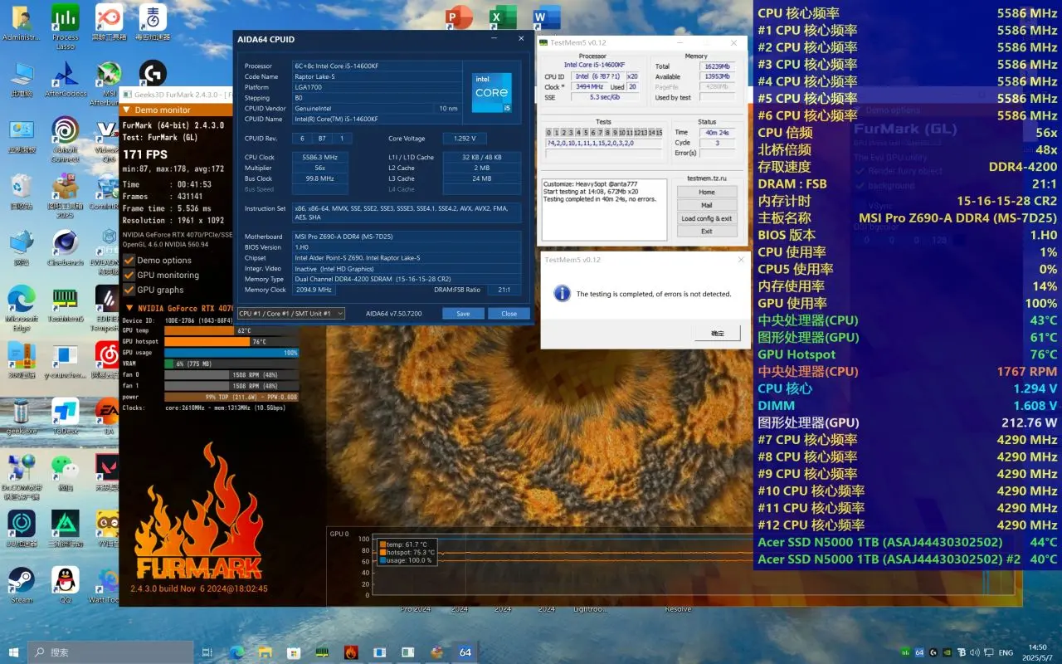This screenshot has height=664, width=1062.
Task: Open the PowerPoint icon on desktop
Action: [x=459, y=17]
